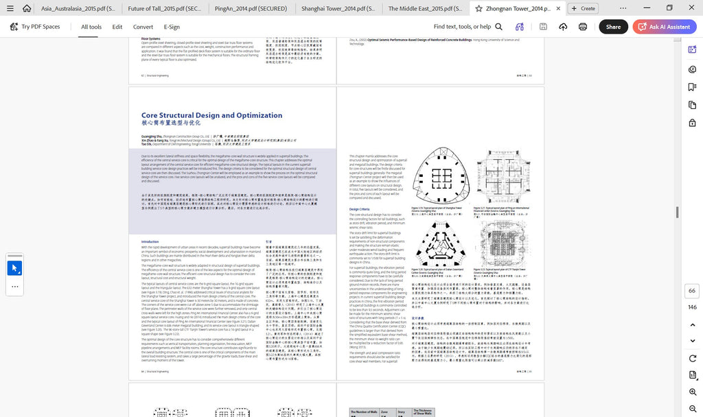
Task: Go to Acrobat home icon
Action: [x=27, y=8]
